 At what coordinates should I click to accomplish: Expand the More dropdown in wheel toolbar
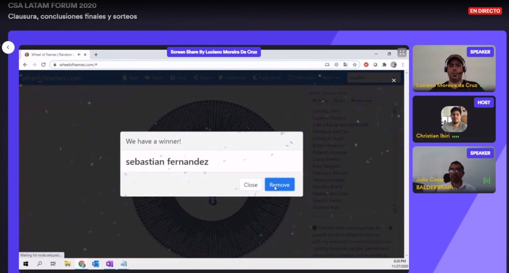(330, 78)
